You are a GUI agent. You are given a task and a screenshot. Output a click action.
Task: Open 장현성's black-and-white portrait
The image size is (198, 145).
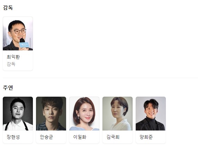(18, 114)
